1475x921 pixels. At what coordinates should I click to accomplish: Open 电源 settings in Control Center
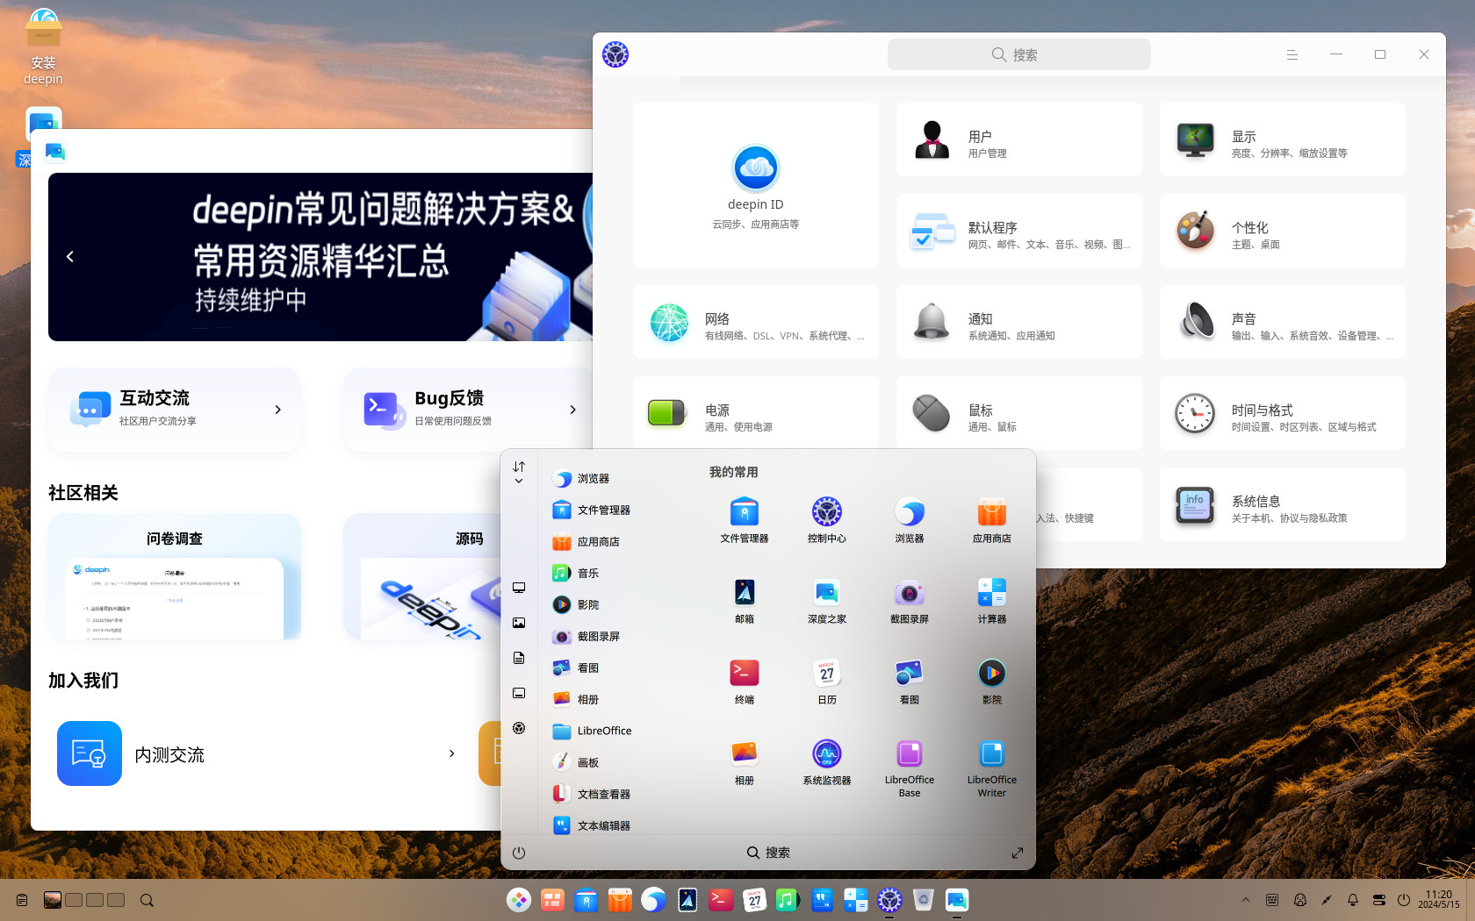pos(755,412)
